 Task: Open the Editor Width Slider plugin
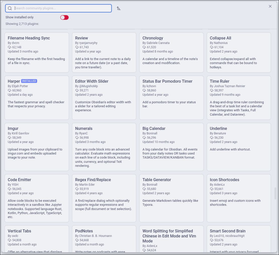tap(104, 97)
